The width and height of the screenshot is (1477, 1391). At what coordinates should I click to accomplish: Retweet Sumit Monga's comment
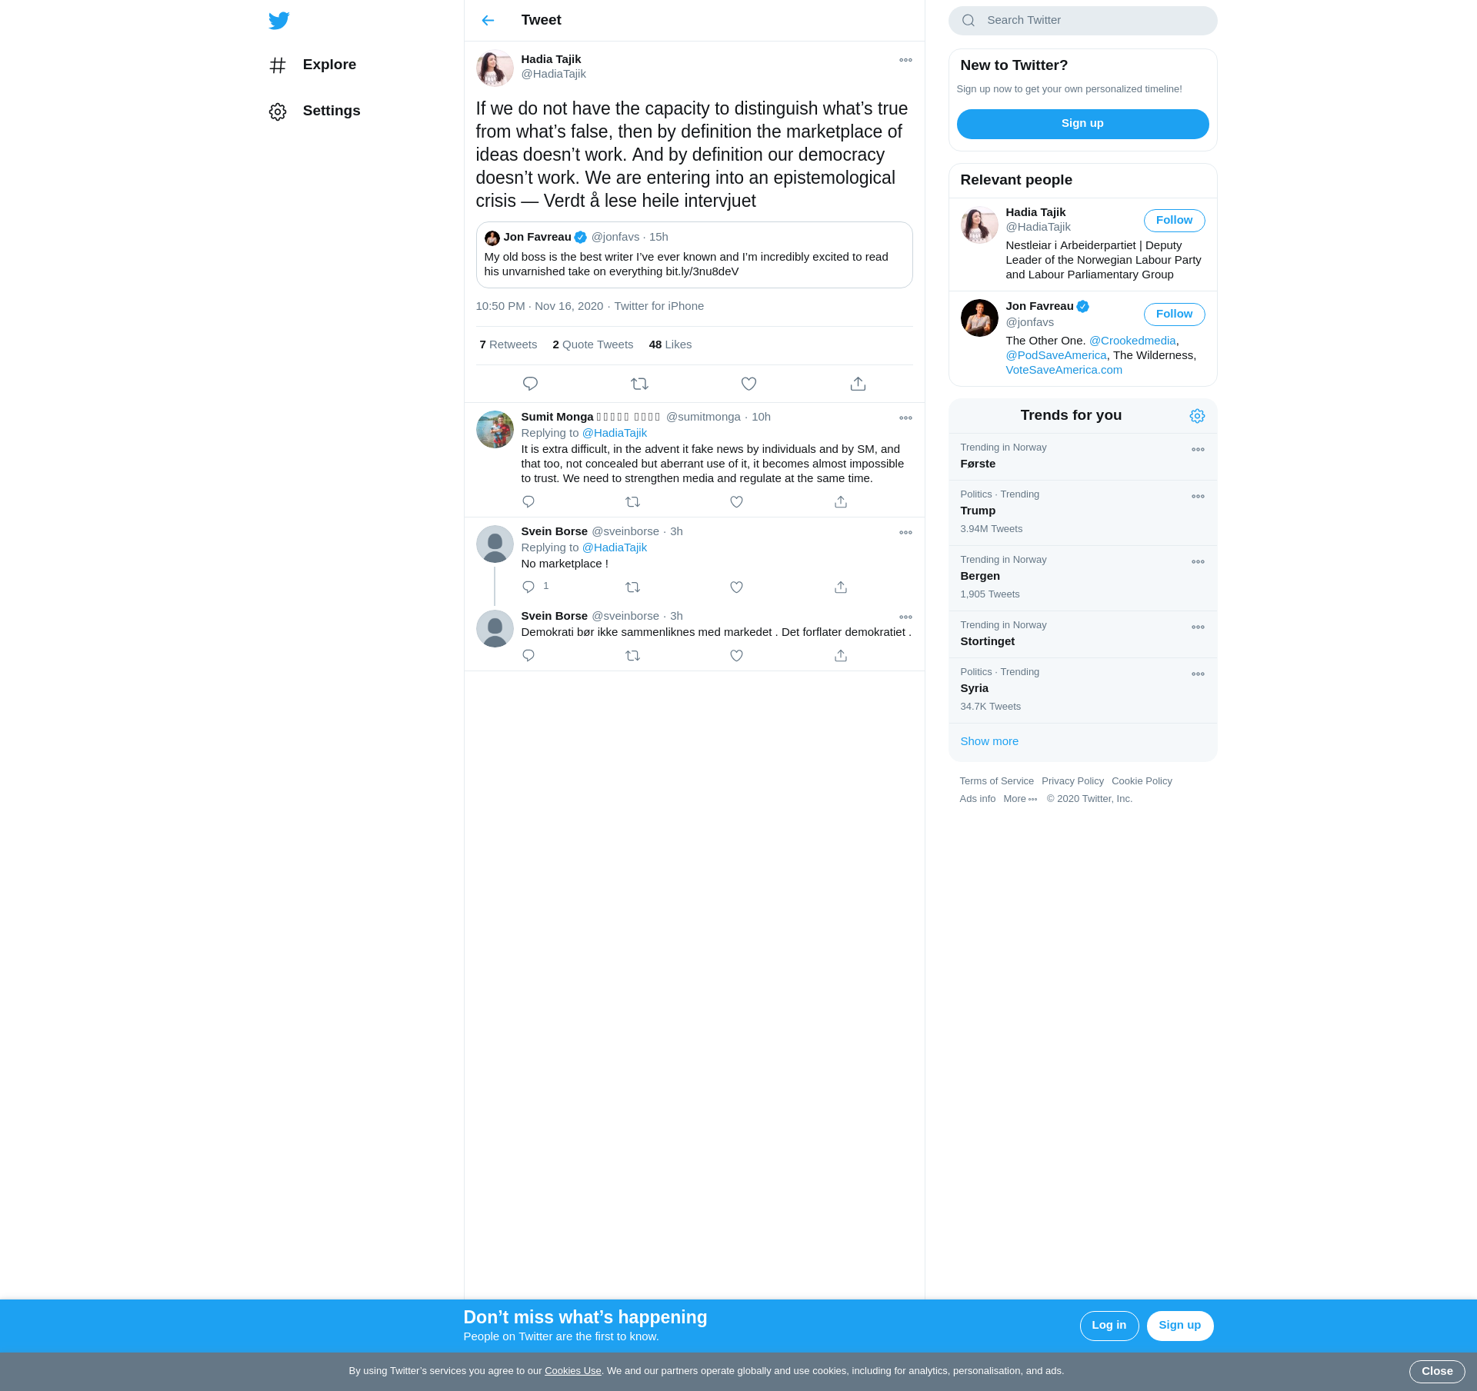(x=632, y=502)
